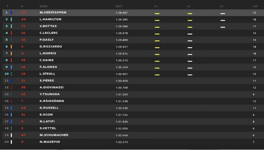The height and width of the screenshot is (150, 264).
Task: Click the BEST column header
Action: 119,6
